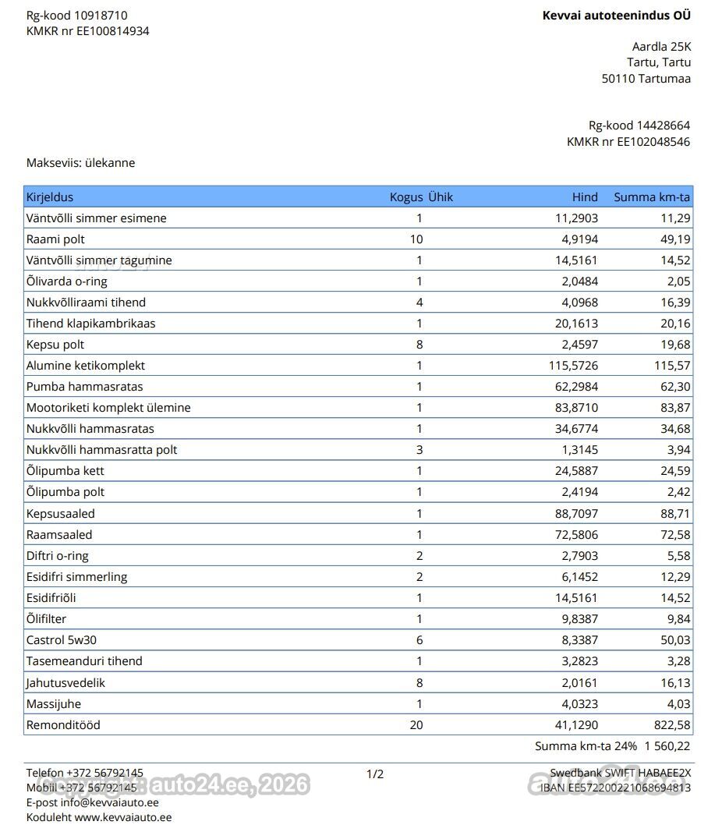Click the Makseviis: ülekanne text
The height and width of the screenshot is (832, 722).
(80, 163)
